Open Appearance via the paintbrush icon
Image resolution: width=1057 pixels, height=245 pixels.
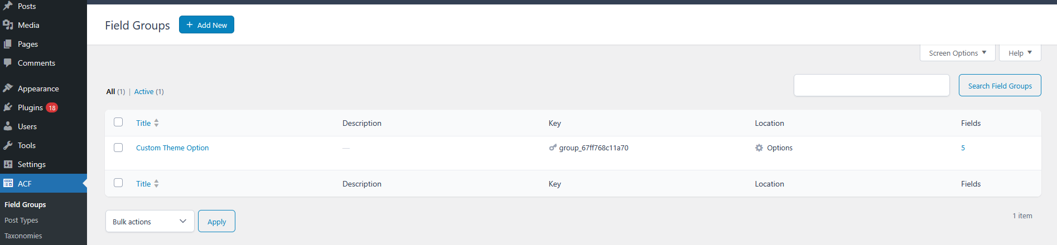[x=8, y=89]
